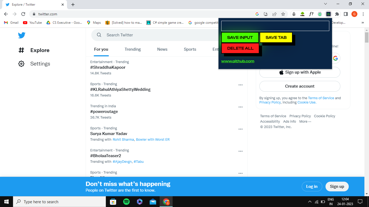Open the Rohit Sharma trending link
This screenshot has width=369, height=207.
[x=123, y=140]
